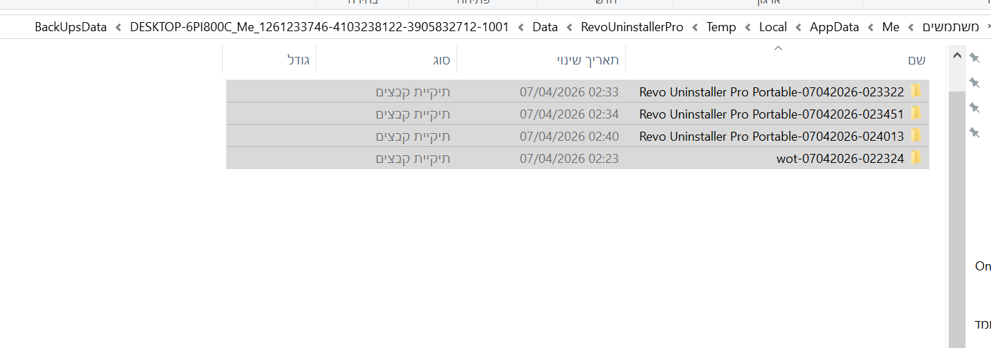Click the navigation pane scrollbar up arrow
This screenshot has width=991, height=348.
(957, 55)
